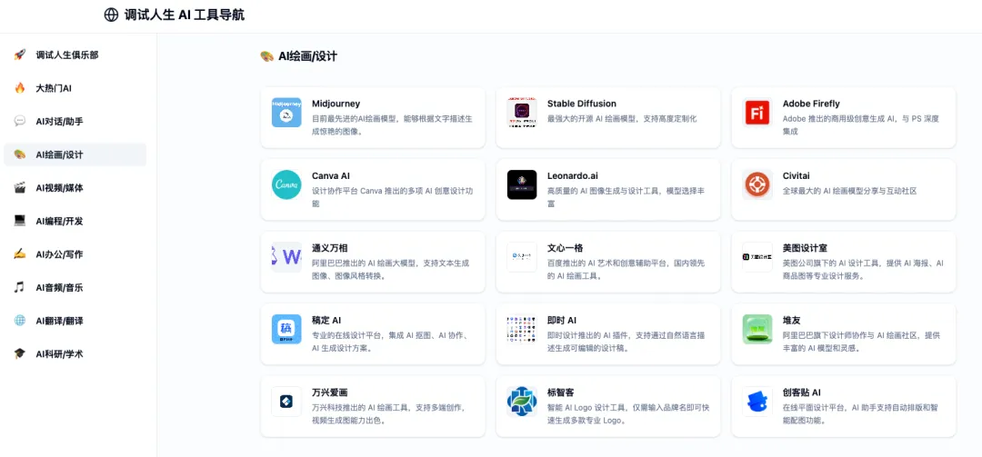This screenshot has width=982, height=457.
Task: Click the clapperboard icon beside AI视频/媒体
Action: (20, 188)
